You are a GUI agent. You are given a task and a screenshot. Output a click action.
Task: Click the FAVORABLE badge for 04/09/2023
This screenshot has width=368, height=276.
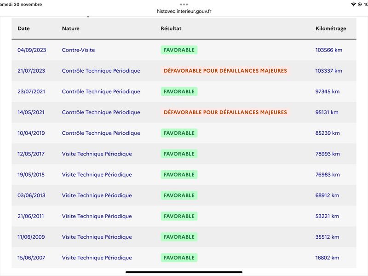tap(179, 50)
